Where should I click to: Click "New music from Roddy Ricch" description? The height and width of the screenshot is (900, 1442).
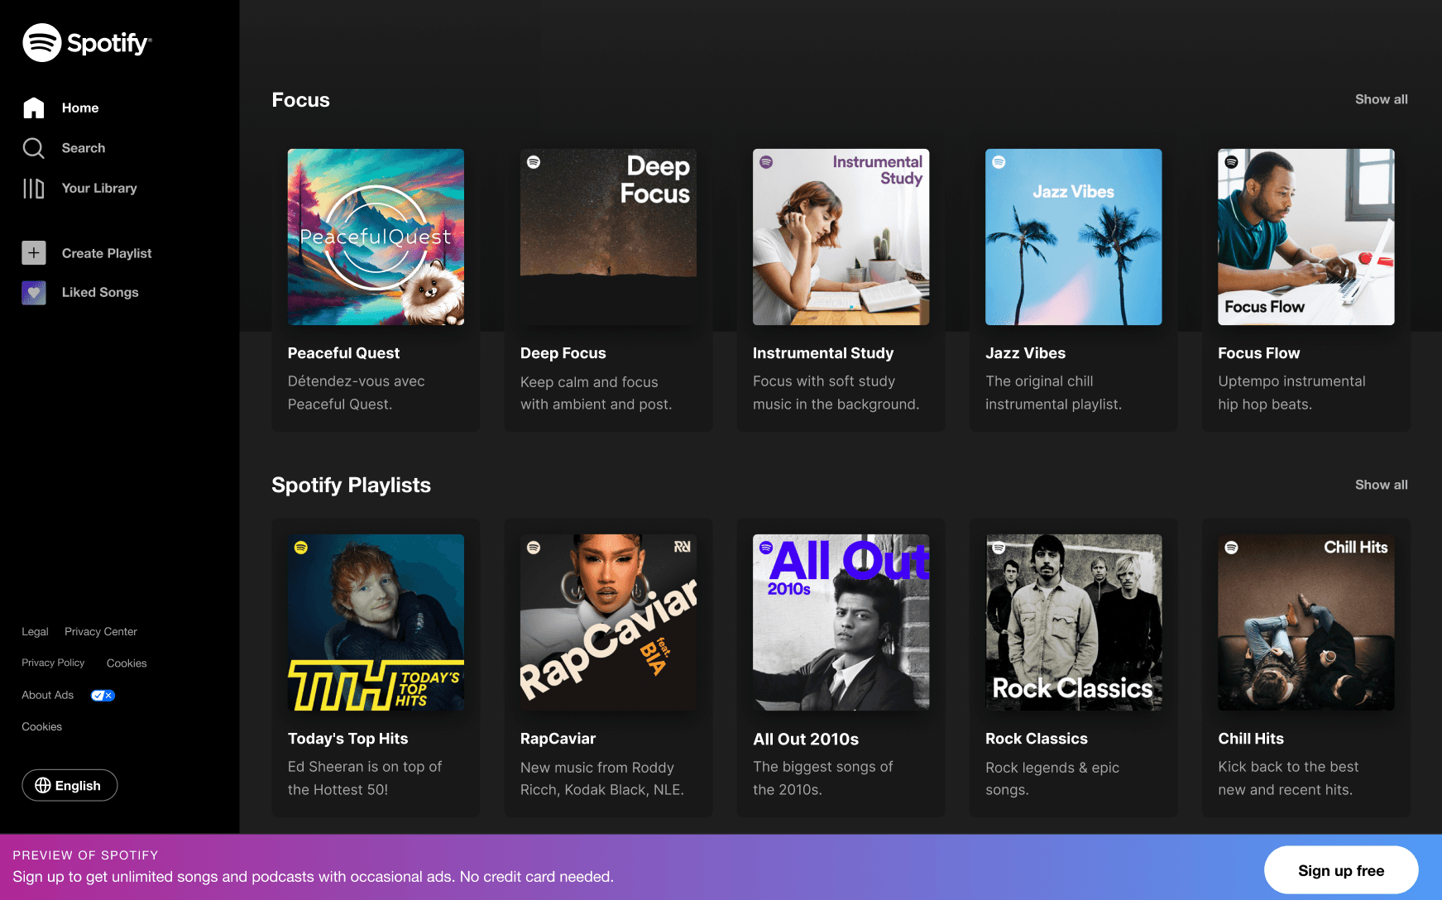(601, 778)
